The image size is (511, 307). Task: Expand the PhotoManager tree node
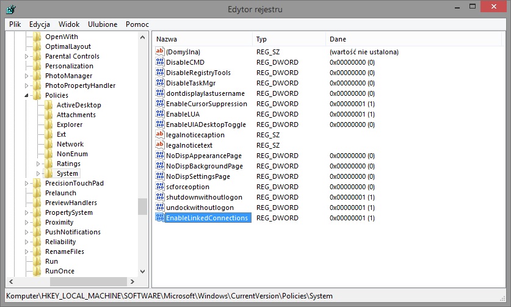click(26, 76)
